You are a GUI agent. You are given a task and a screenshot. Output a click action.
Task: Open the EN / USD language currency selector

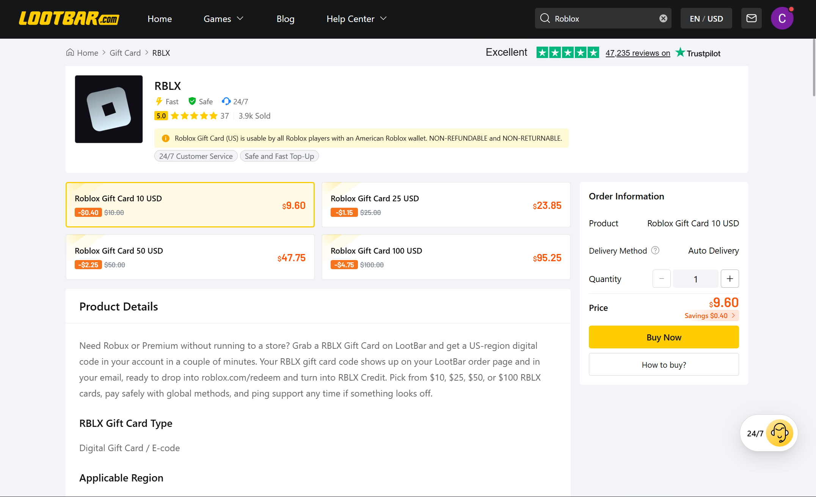706,18
